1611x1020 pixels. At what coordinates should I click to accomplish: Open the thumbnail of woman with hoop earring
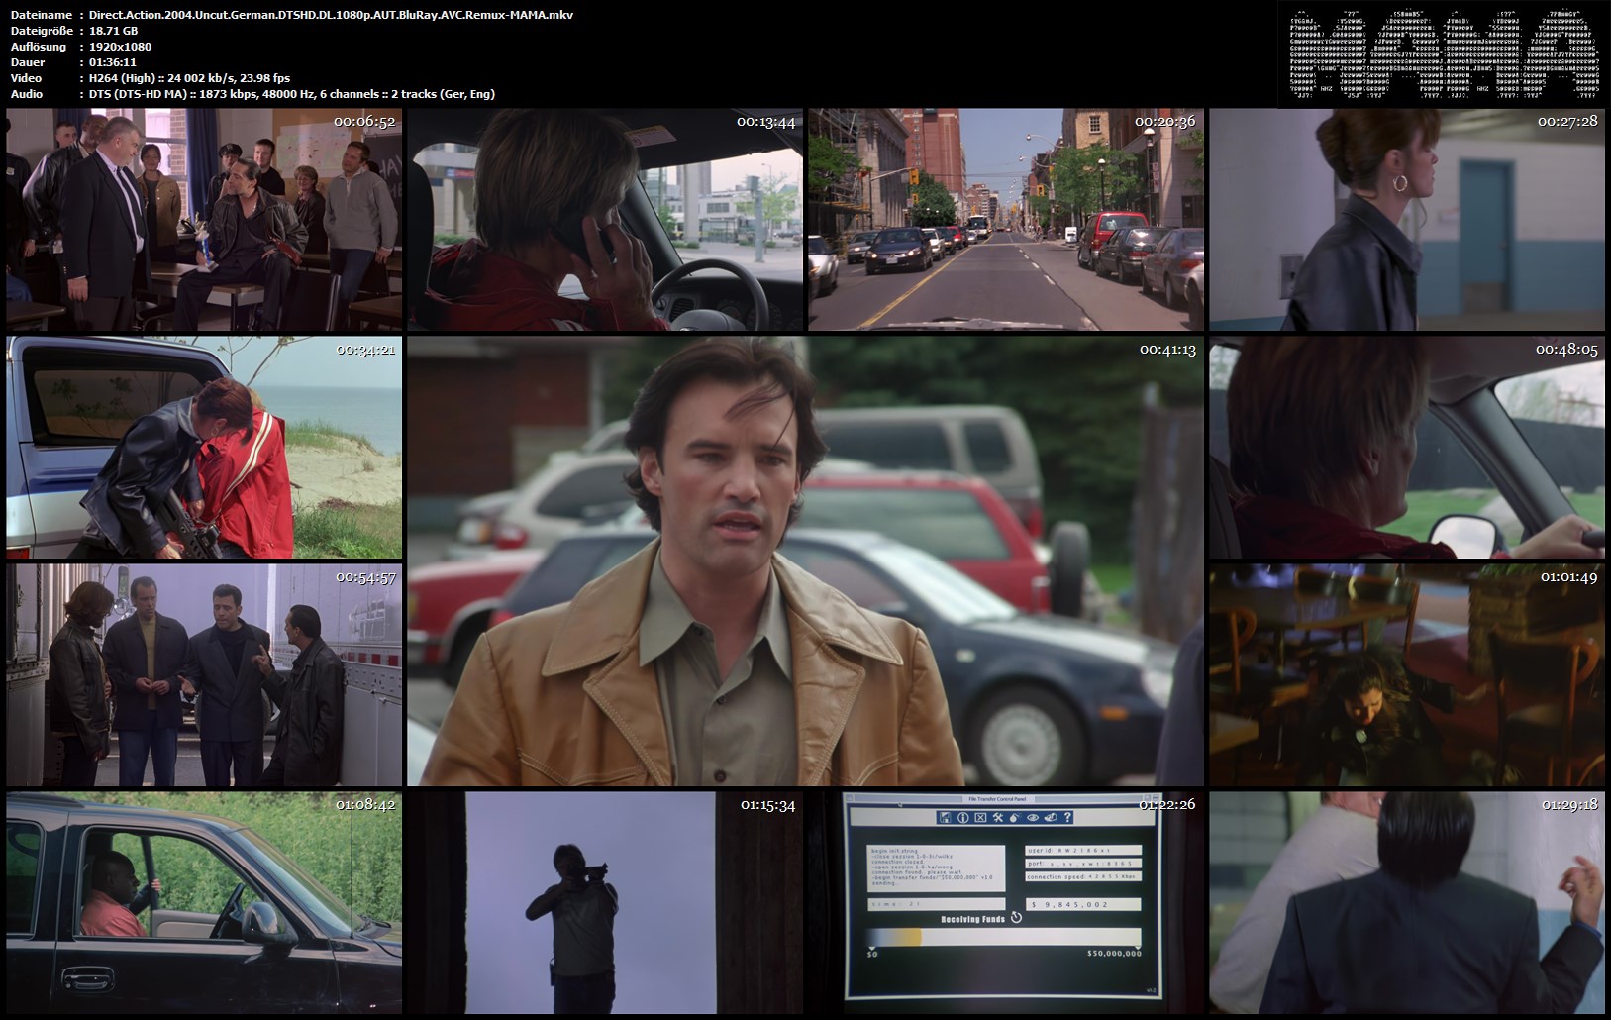pos(1407,220)
